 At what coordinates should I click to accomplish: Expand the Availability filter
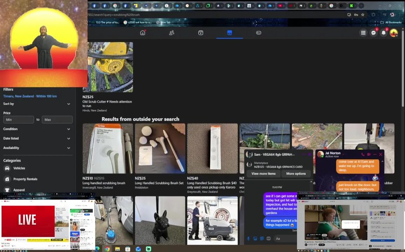(37, 148)
